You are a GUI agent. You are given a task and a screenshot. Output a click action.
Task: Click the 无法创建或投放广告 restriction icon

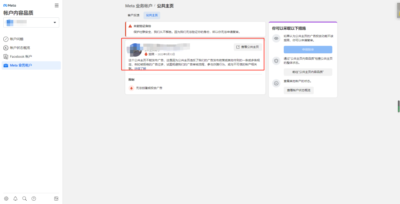[x=131, y=88]
